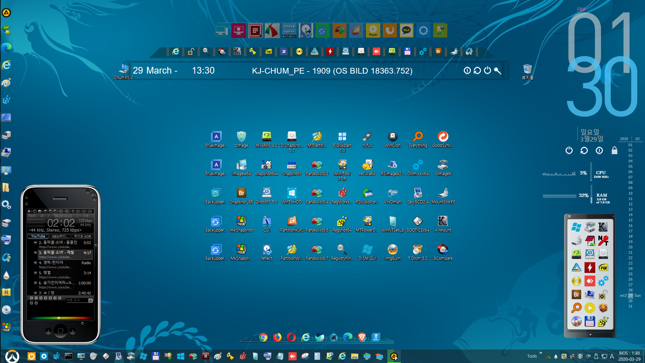Click the power icon in the top info bar
This screenshot has width=645, height=363.
487,70
